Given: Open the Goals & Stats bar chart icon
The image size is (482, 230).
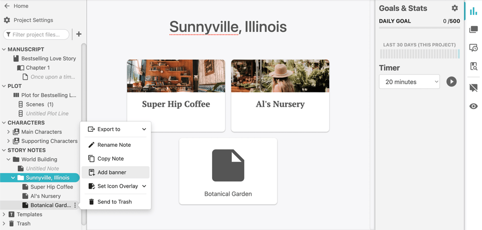Looking at the screenshot, I should [x=474, y=12].
